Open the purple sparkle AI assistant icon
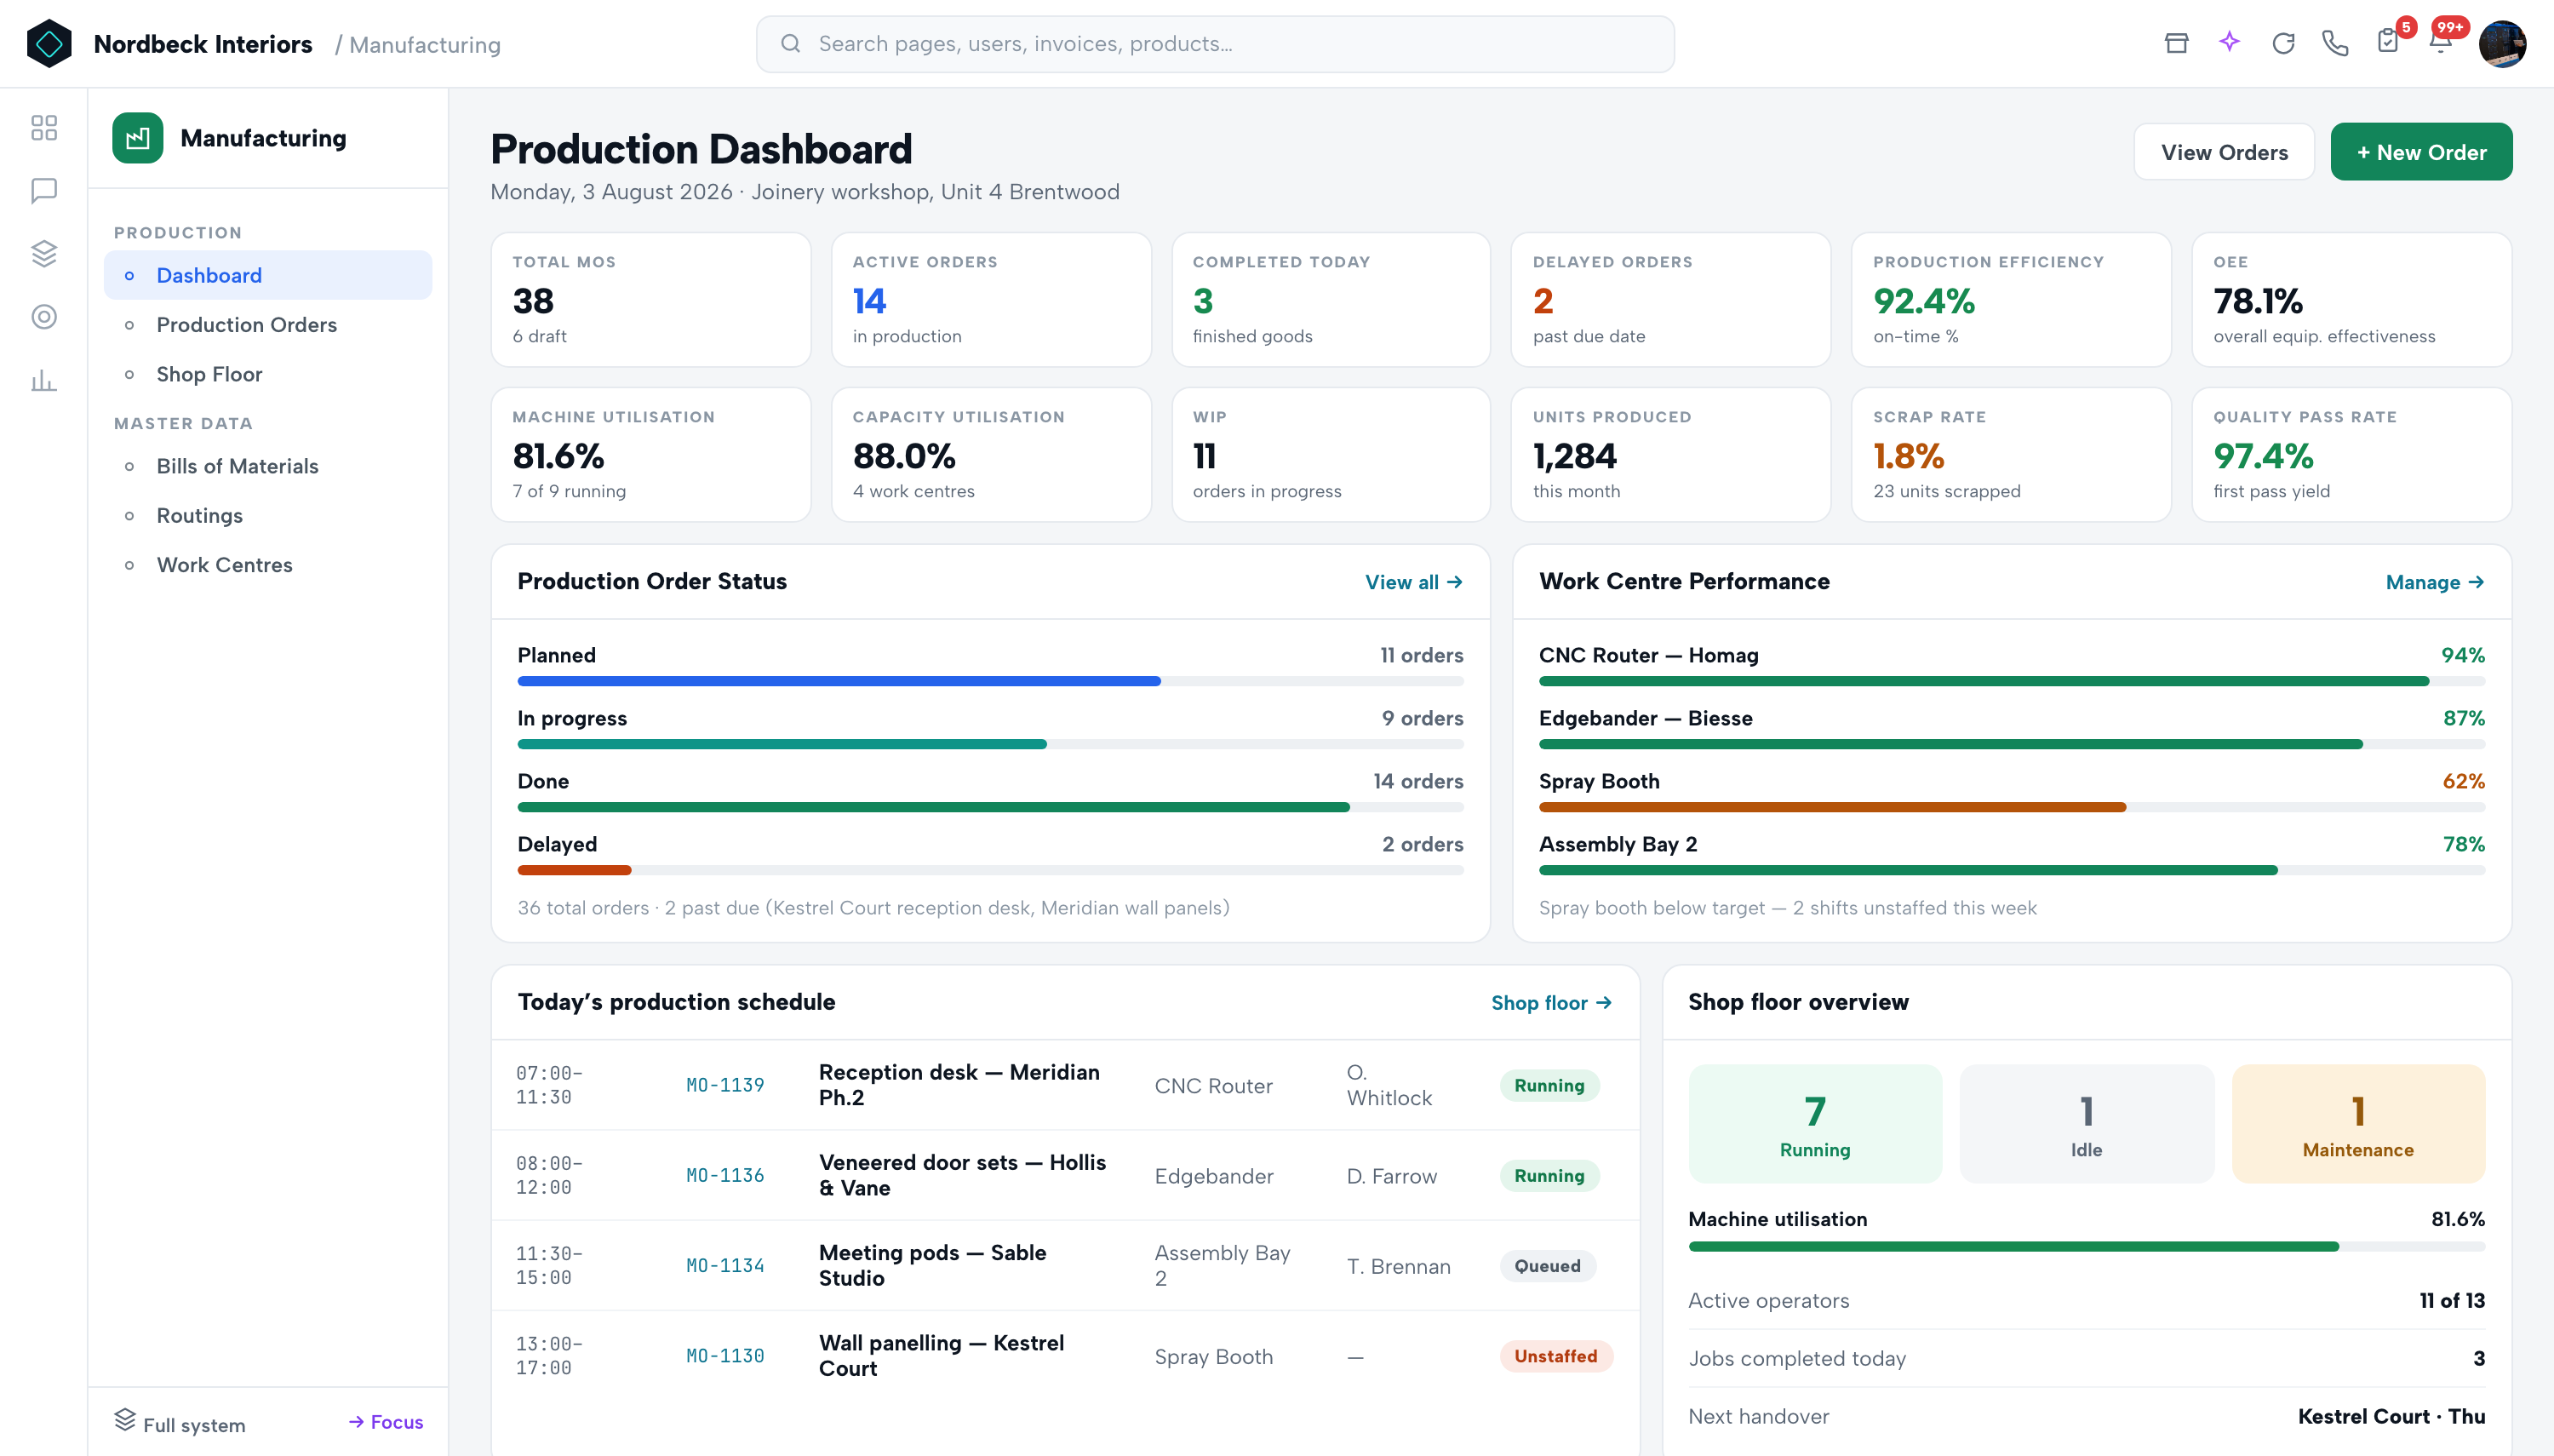The height and width of the screenshot is (1456, 2554). (x=2229, y=43)
